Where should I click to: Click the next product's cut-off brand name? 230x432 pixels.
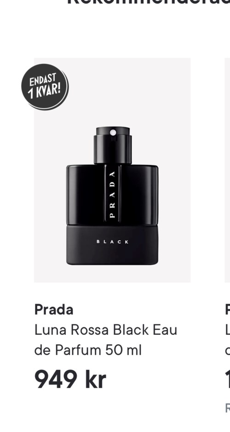pyautogui.click(x=228, y=310)
